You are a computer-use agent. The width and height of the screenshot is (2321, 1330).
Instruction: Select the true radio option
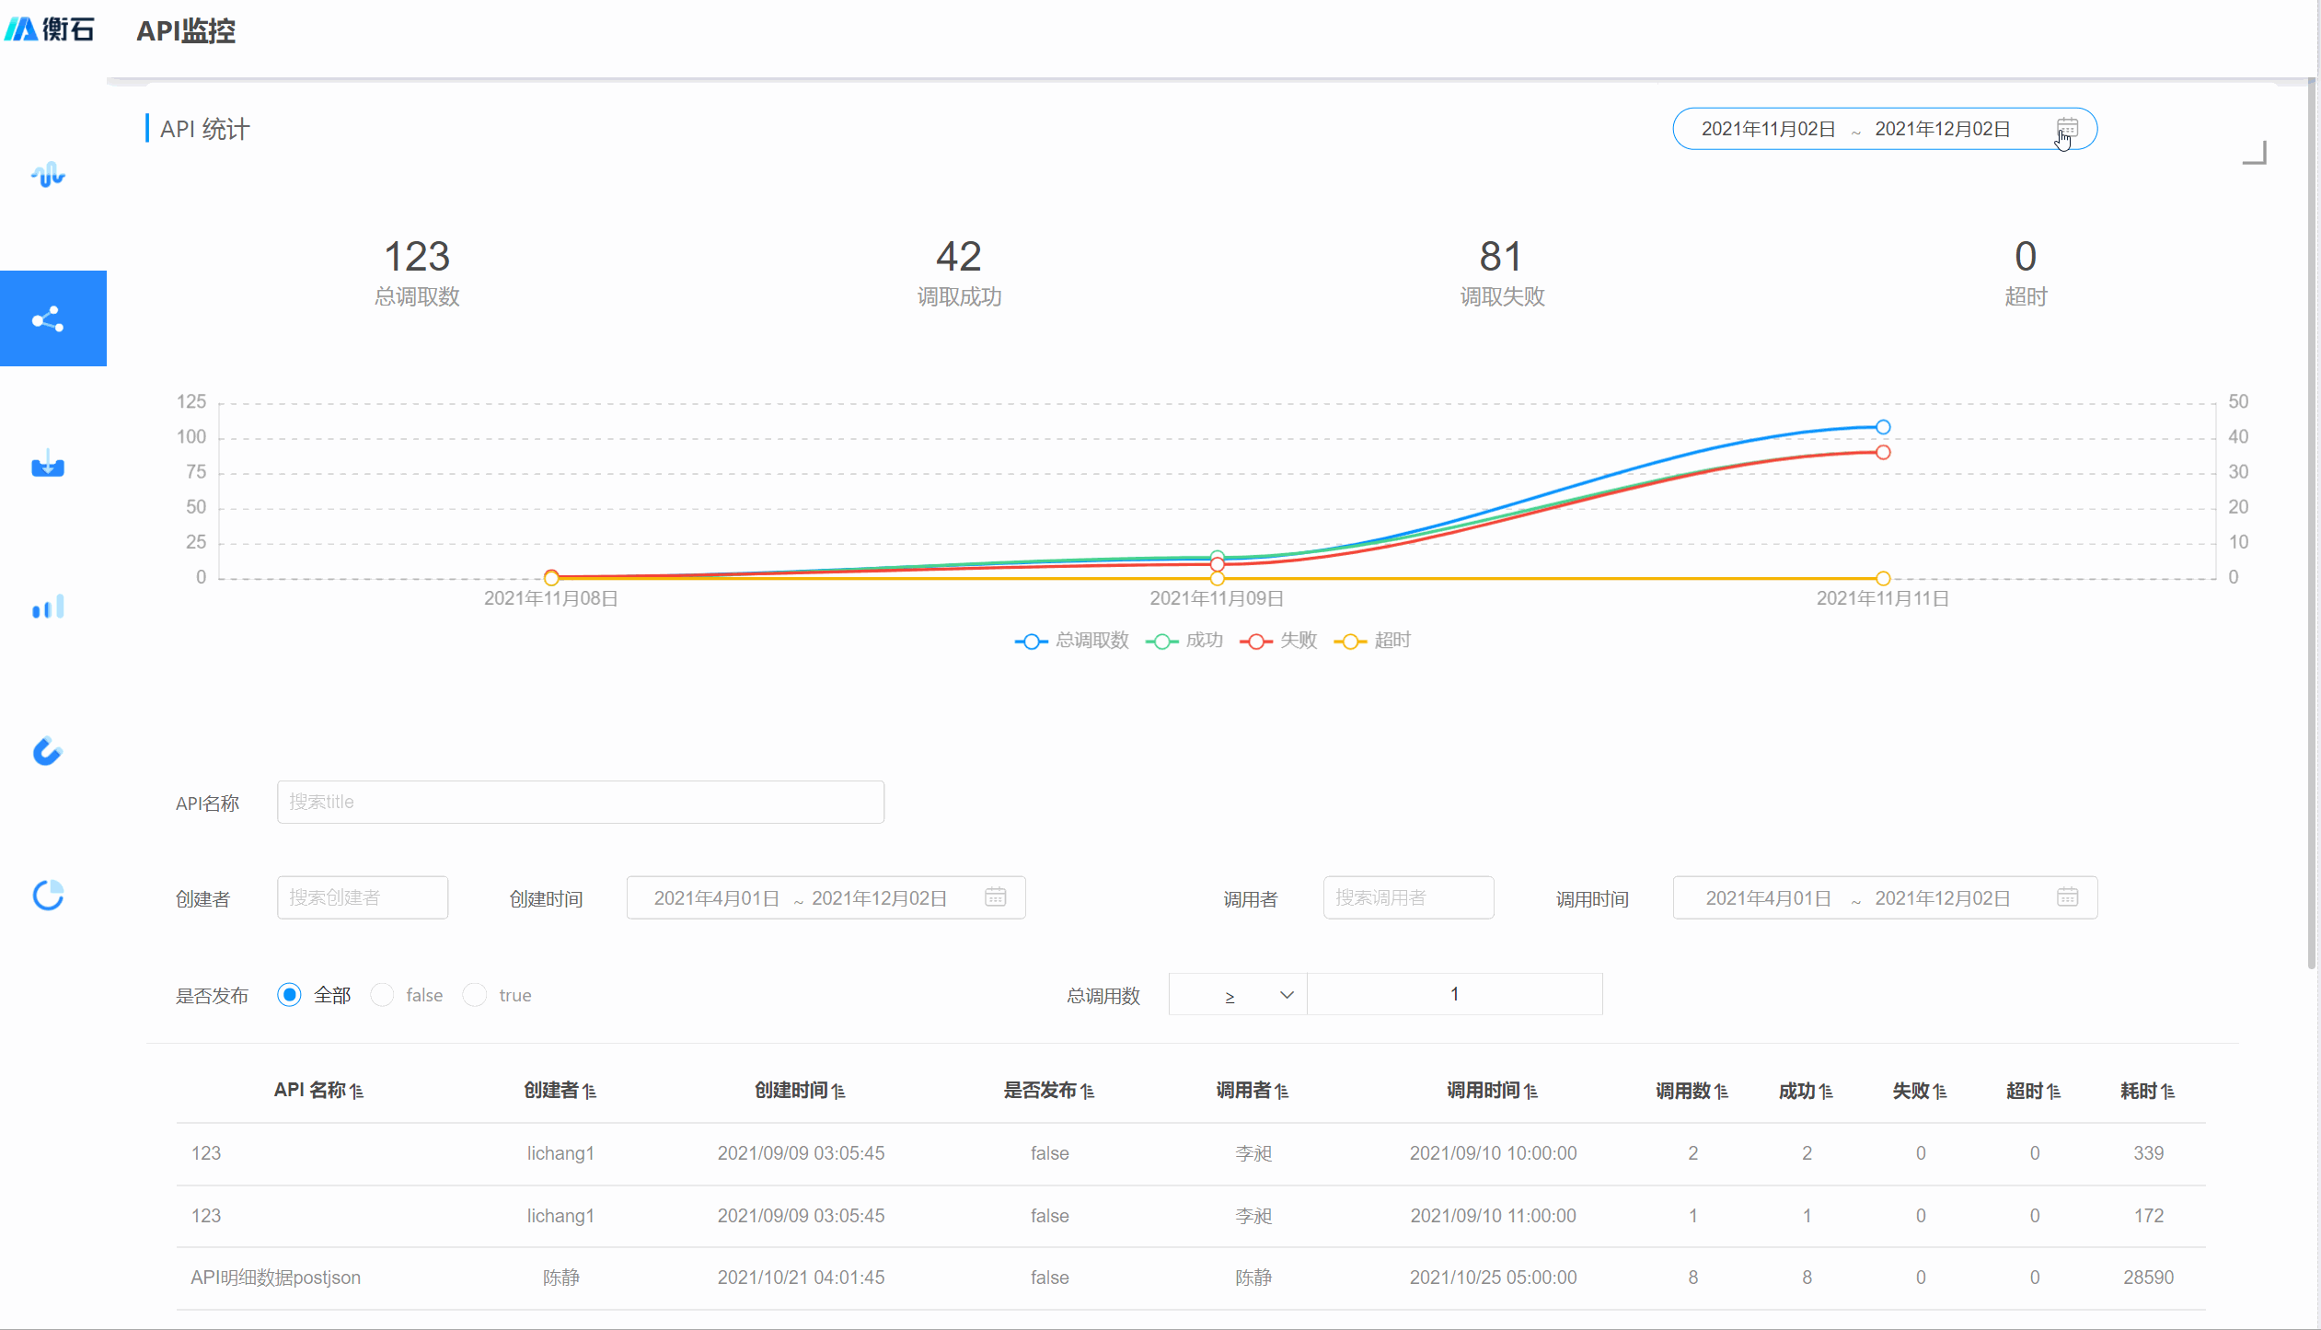(x=475, y=995)
